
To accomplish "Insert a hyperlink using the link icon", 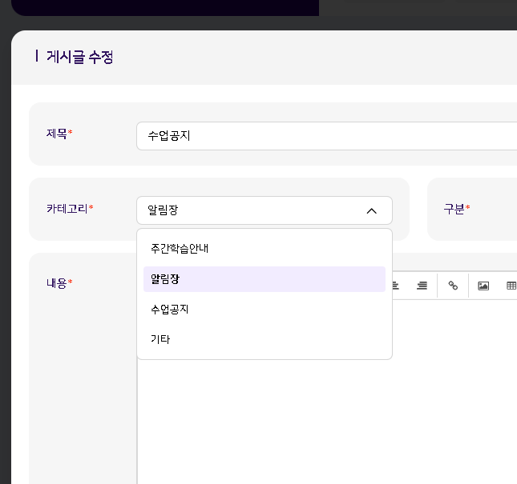I will pyautogui.click(x=453, y=286).
